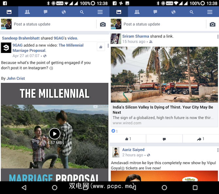Tap friends audience icon on Sriram's post
Screen dimensions: 219x194
(x=151, y=41)
